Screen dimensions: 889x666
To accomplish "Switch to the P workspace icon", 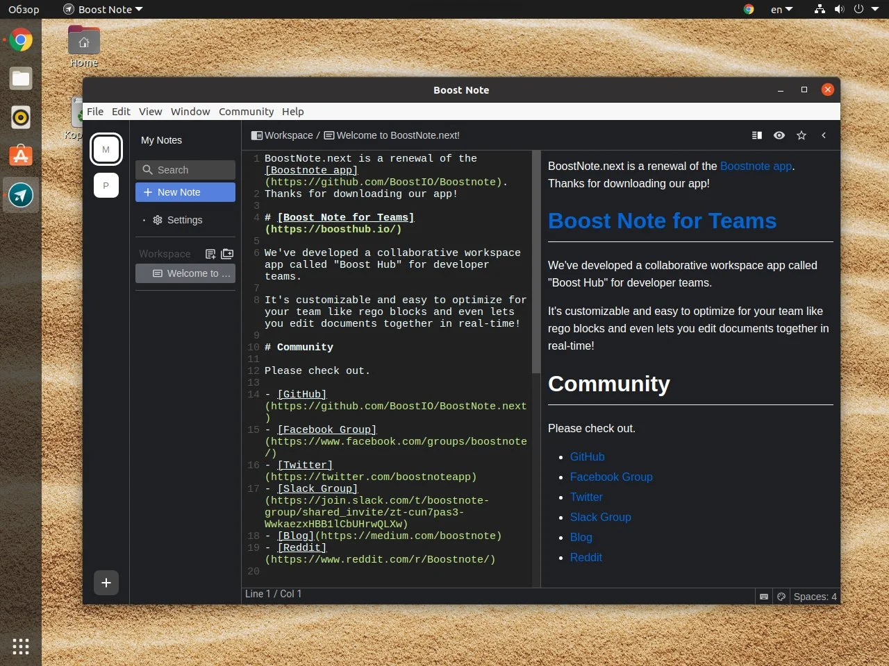I will coord(106,185).
